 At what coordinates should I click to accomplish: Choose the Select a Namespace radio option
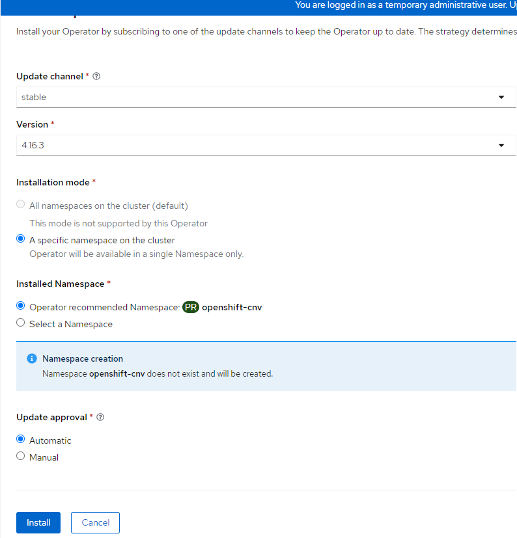21,323
